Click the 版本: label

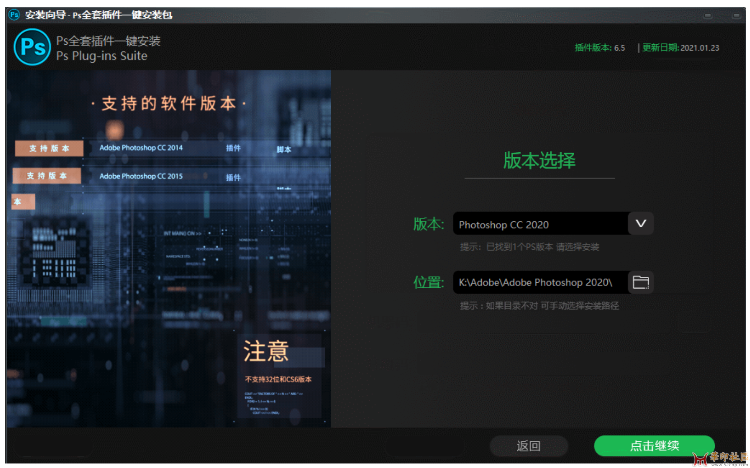(429, 224)
